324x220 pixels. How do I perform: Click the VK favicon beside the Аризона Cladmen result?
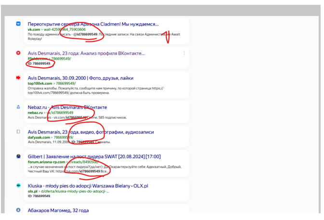pyautogui.click(x=18, y=24)
